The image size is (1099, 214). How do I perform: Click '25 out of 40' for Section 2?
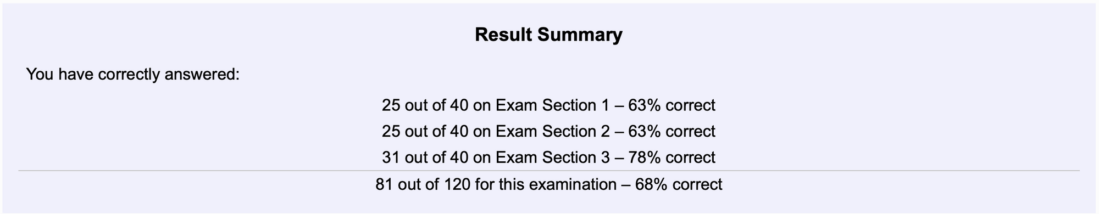point(425,131)
